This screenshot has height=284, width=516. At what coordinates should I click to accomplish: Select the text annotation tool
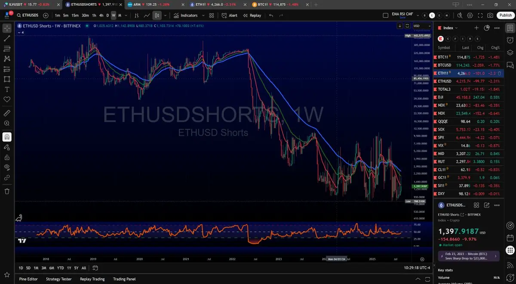(7, 89)
